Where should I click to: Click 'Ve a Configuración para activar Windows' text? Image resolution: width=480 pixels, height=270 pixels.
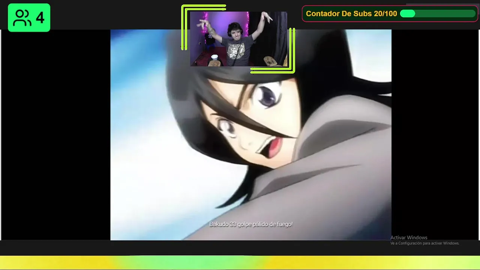click(x=425, y=243)
